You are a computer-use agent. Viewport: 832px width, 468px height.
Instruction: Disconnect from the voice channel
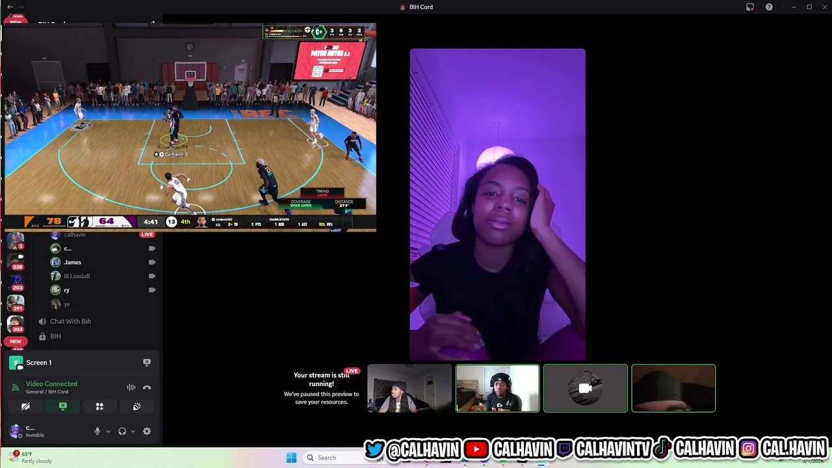pos(147,387)
